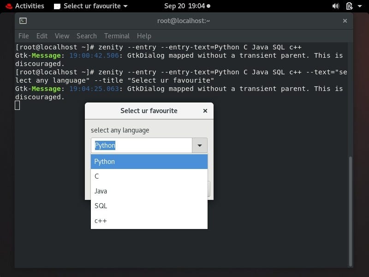Click the app window icon beside 'Select ur favourite'

click(58, 6)
